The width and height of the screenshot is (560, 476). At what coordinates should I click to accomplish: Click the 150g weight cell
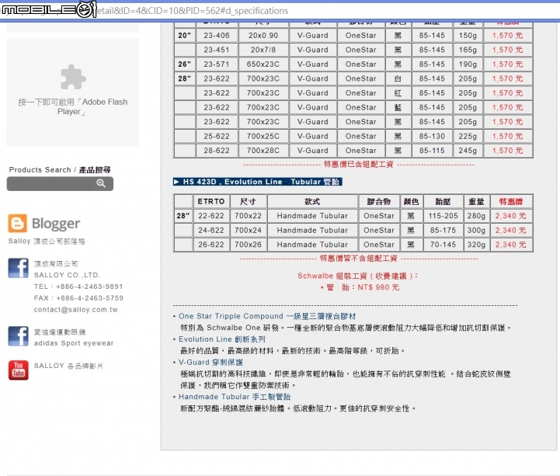click(468, 36)
